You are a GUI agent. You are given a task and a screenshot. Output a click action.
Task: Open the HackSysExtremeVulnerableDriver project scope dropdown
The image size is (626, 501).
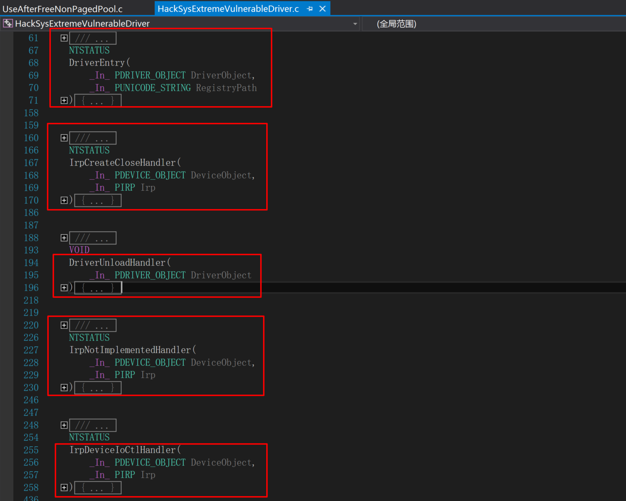pos(355,24)
